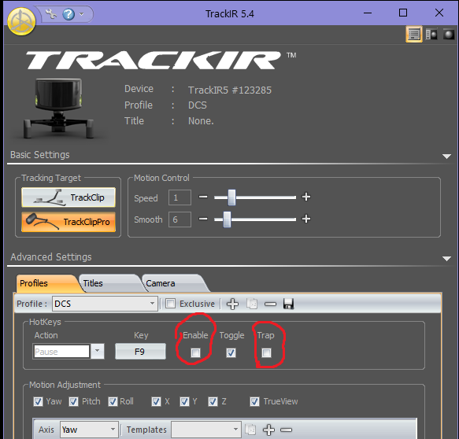
Task: Toggle the Exclusive checkbox
Action: (x=170, y=304)
